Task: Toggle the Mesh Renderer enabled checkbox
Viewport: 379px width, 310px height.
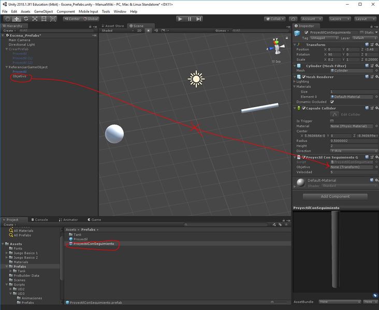Action: [x=304, y=77]
